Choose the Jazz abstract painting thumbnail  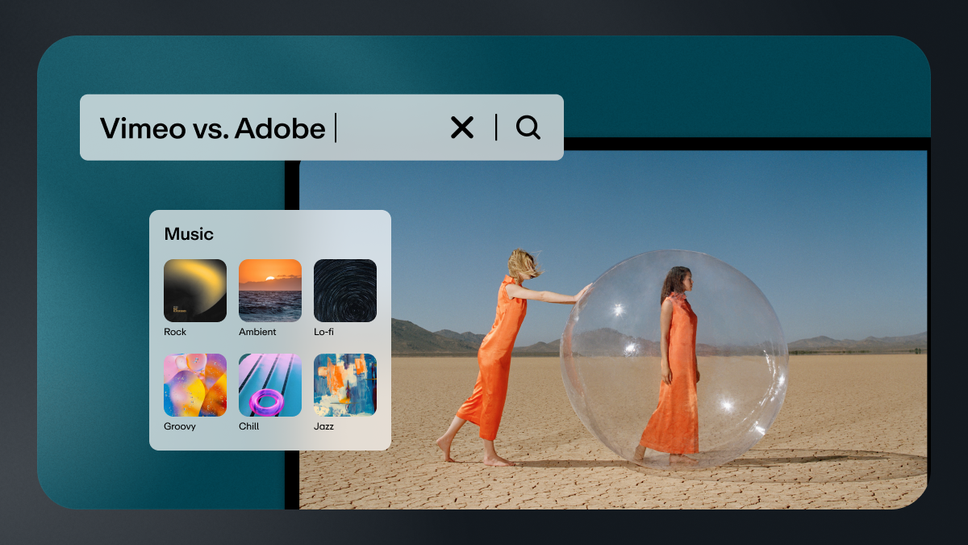(x=345, y=385)
